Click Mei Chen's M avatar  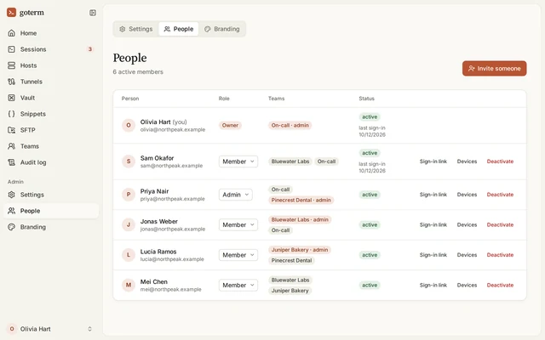pos(129,286)
